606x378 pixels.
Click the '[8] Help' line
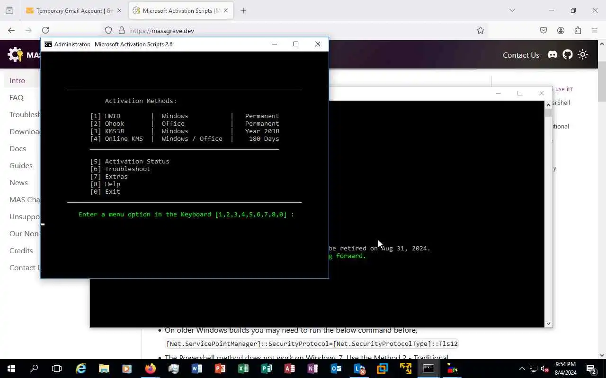click(x=105, y=184)
